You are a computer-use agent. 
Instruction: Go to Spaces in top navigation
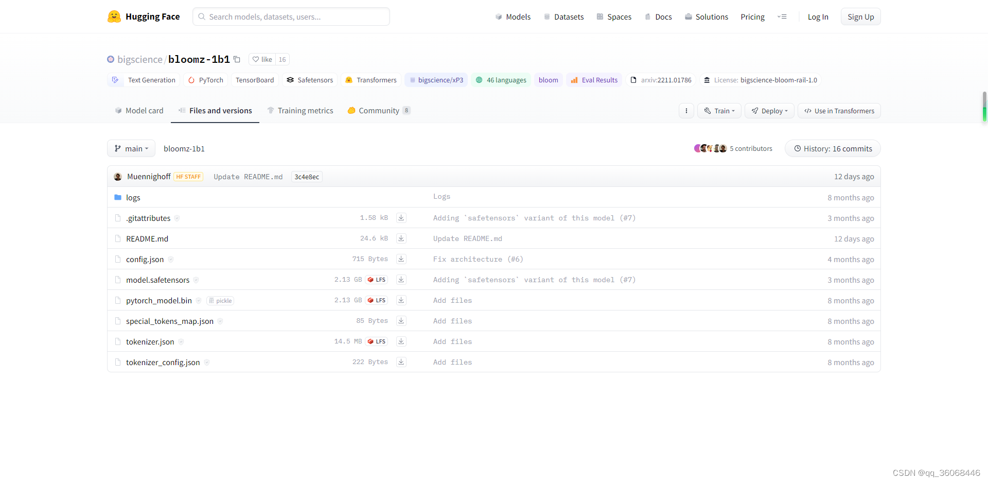(614, 17)
